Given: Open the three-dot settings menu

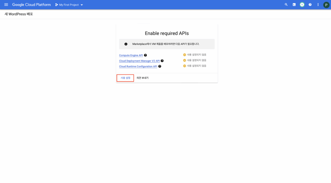Looking at the screenshot, I should coord(318,5).
